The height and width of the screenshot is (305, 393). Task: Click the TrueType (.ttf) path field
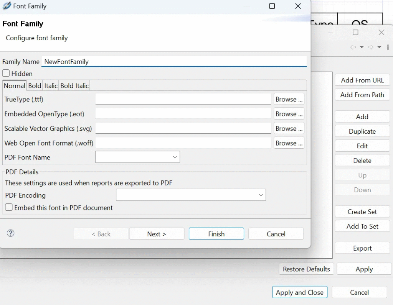click(x=183, y=99)
